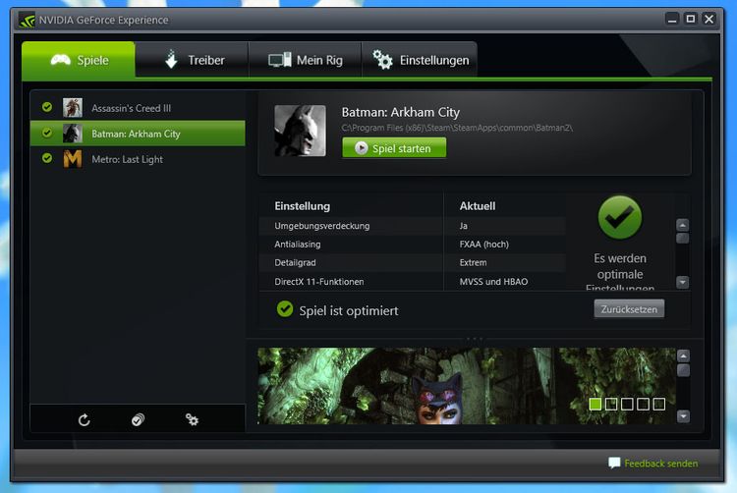The width and height of the screenshot is (737, 493).
Task: Open the Mein Rig tab
Action: point(306,60)
